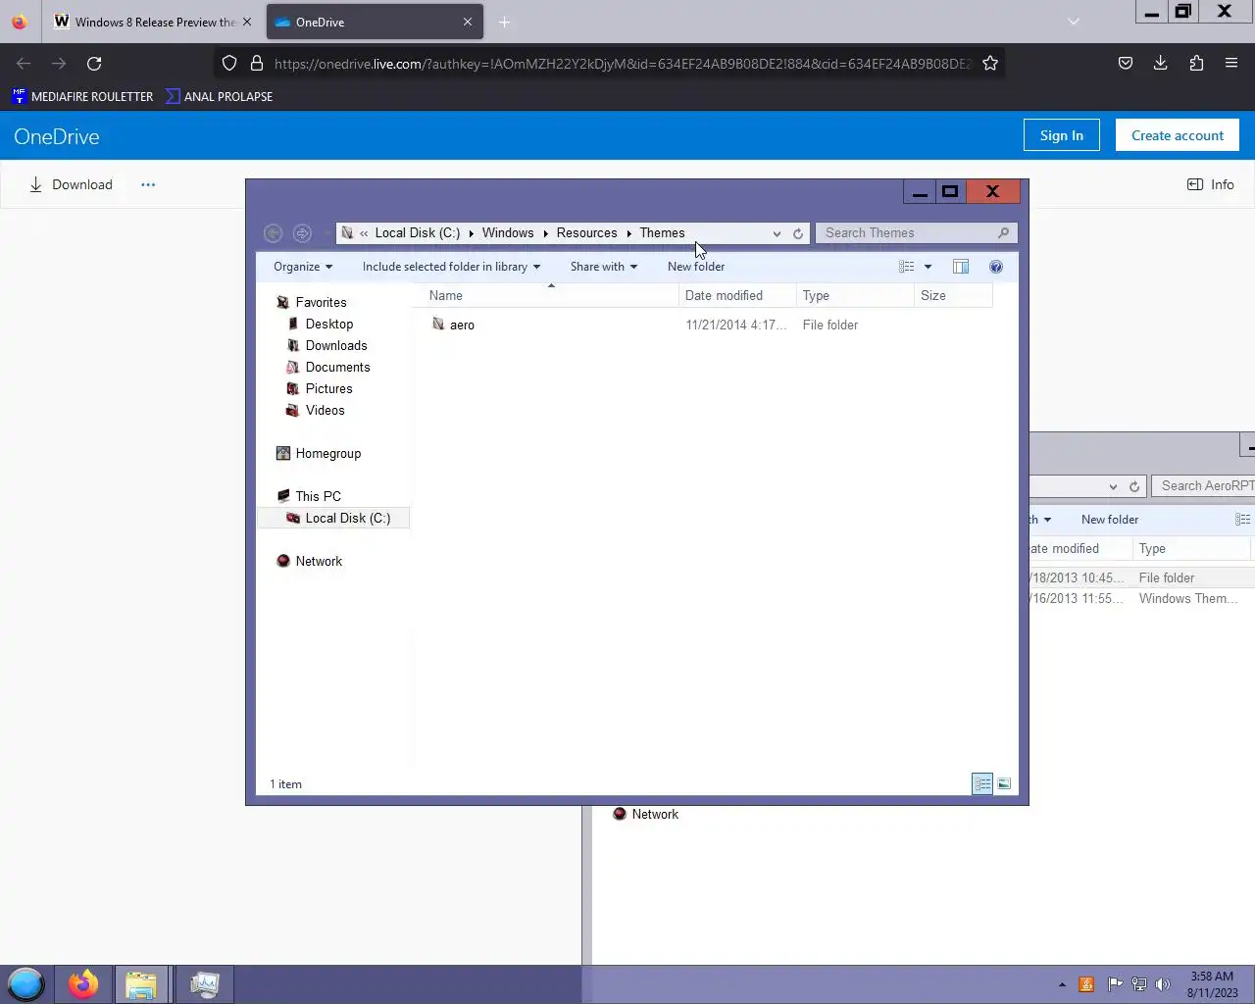Click the Action Center flag tray icon
Screen dimensions: 1255x1004
(1115, 984)
